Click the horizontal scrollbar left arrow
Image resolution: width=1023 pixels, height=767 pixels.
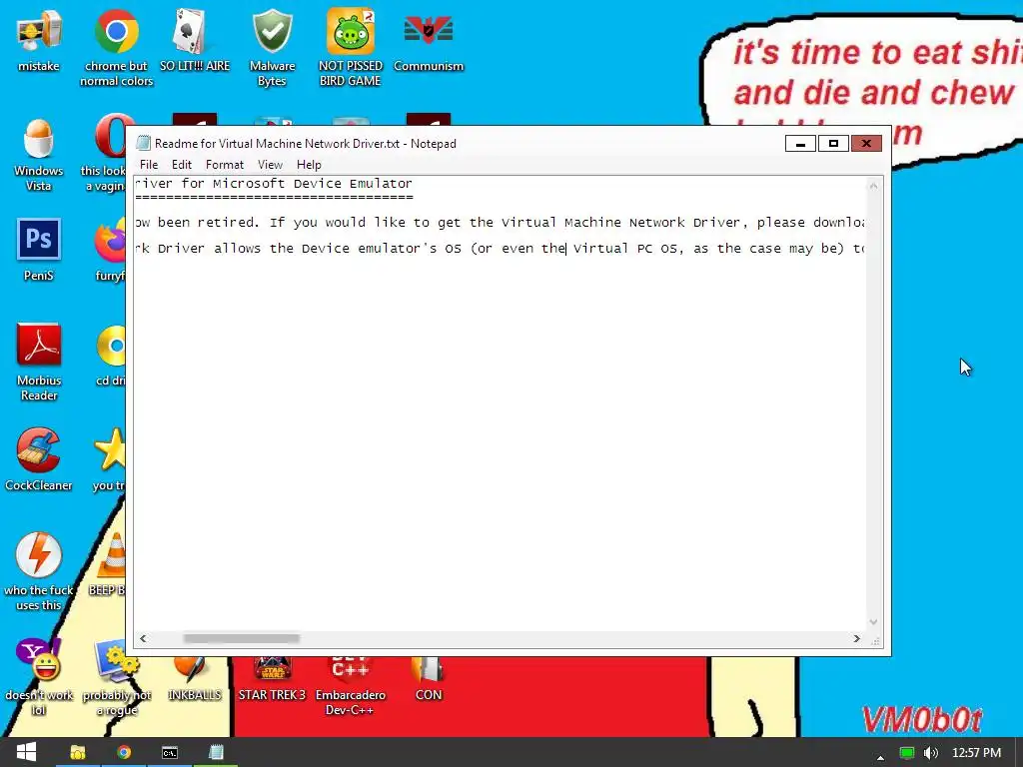pyautogui.click(x=143, y=638)
